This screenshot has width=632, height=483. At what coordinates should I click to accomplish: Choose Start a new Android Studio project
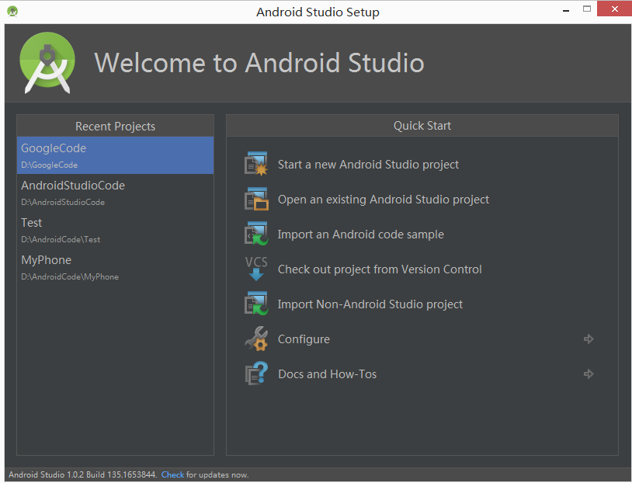click(368, 165)
